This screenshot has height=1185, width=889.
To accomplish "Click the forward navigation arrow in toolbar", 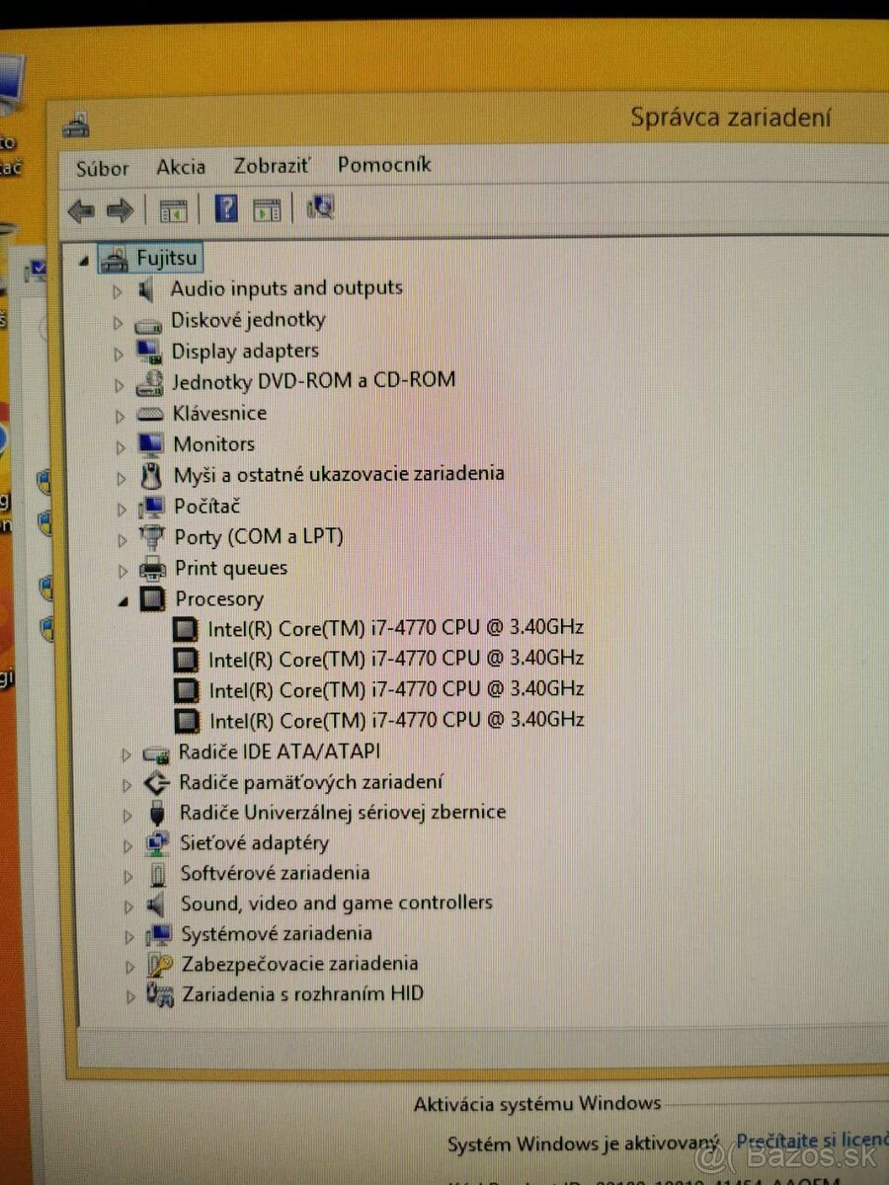I will point(121,209).
